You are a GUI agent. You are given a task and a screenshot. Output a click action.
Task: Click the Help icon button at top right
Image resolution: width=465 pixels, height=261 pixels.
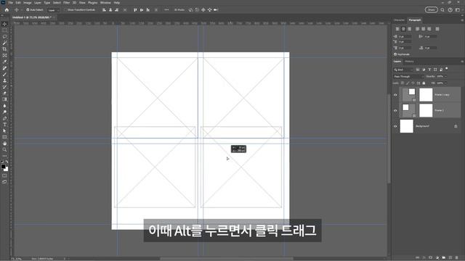point(450,9)
